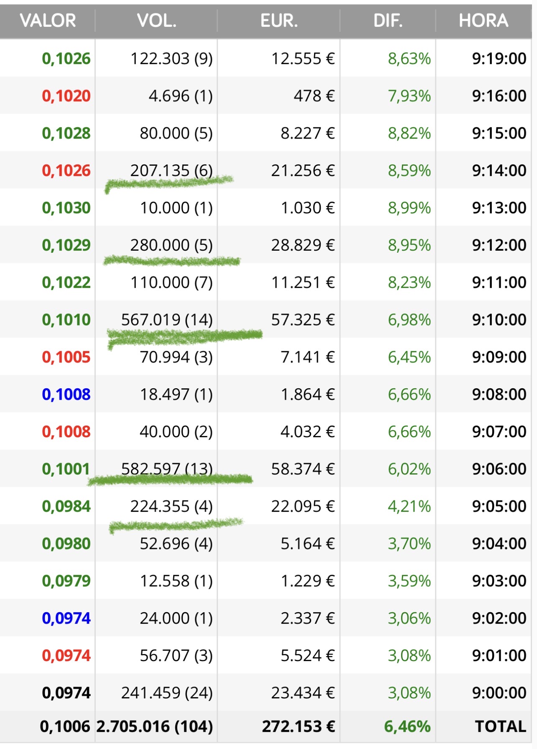
Task: Select amount 12.555 €
Action: click(303, 59)
